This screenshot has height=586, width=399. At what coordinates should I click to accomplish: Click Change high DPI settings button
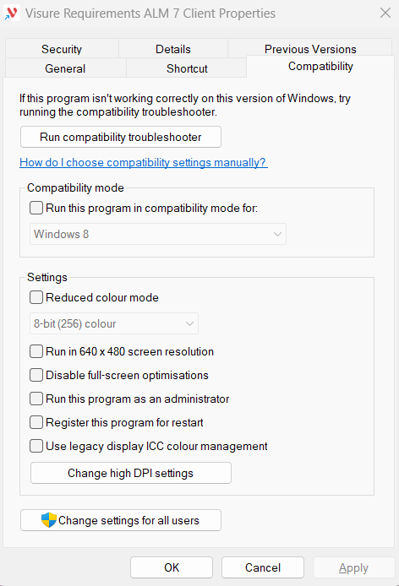click(x=131, y=473)
